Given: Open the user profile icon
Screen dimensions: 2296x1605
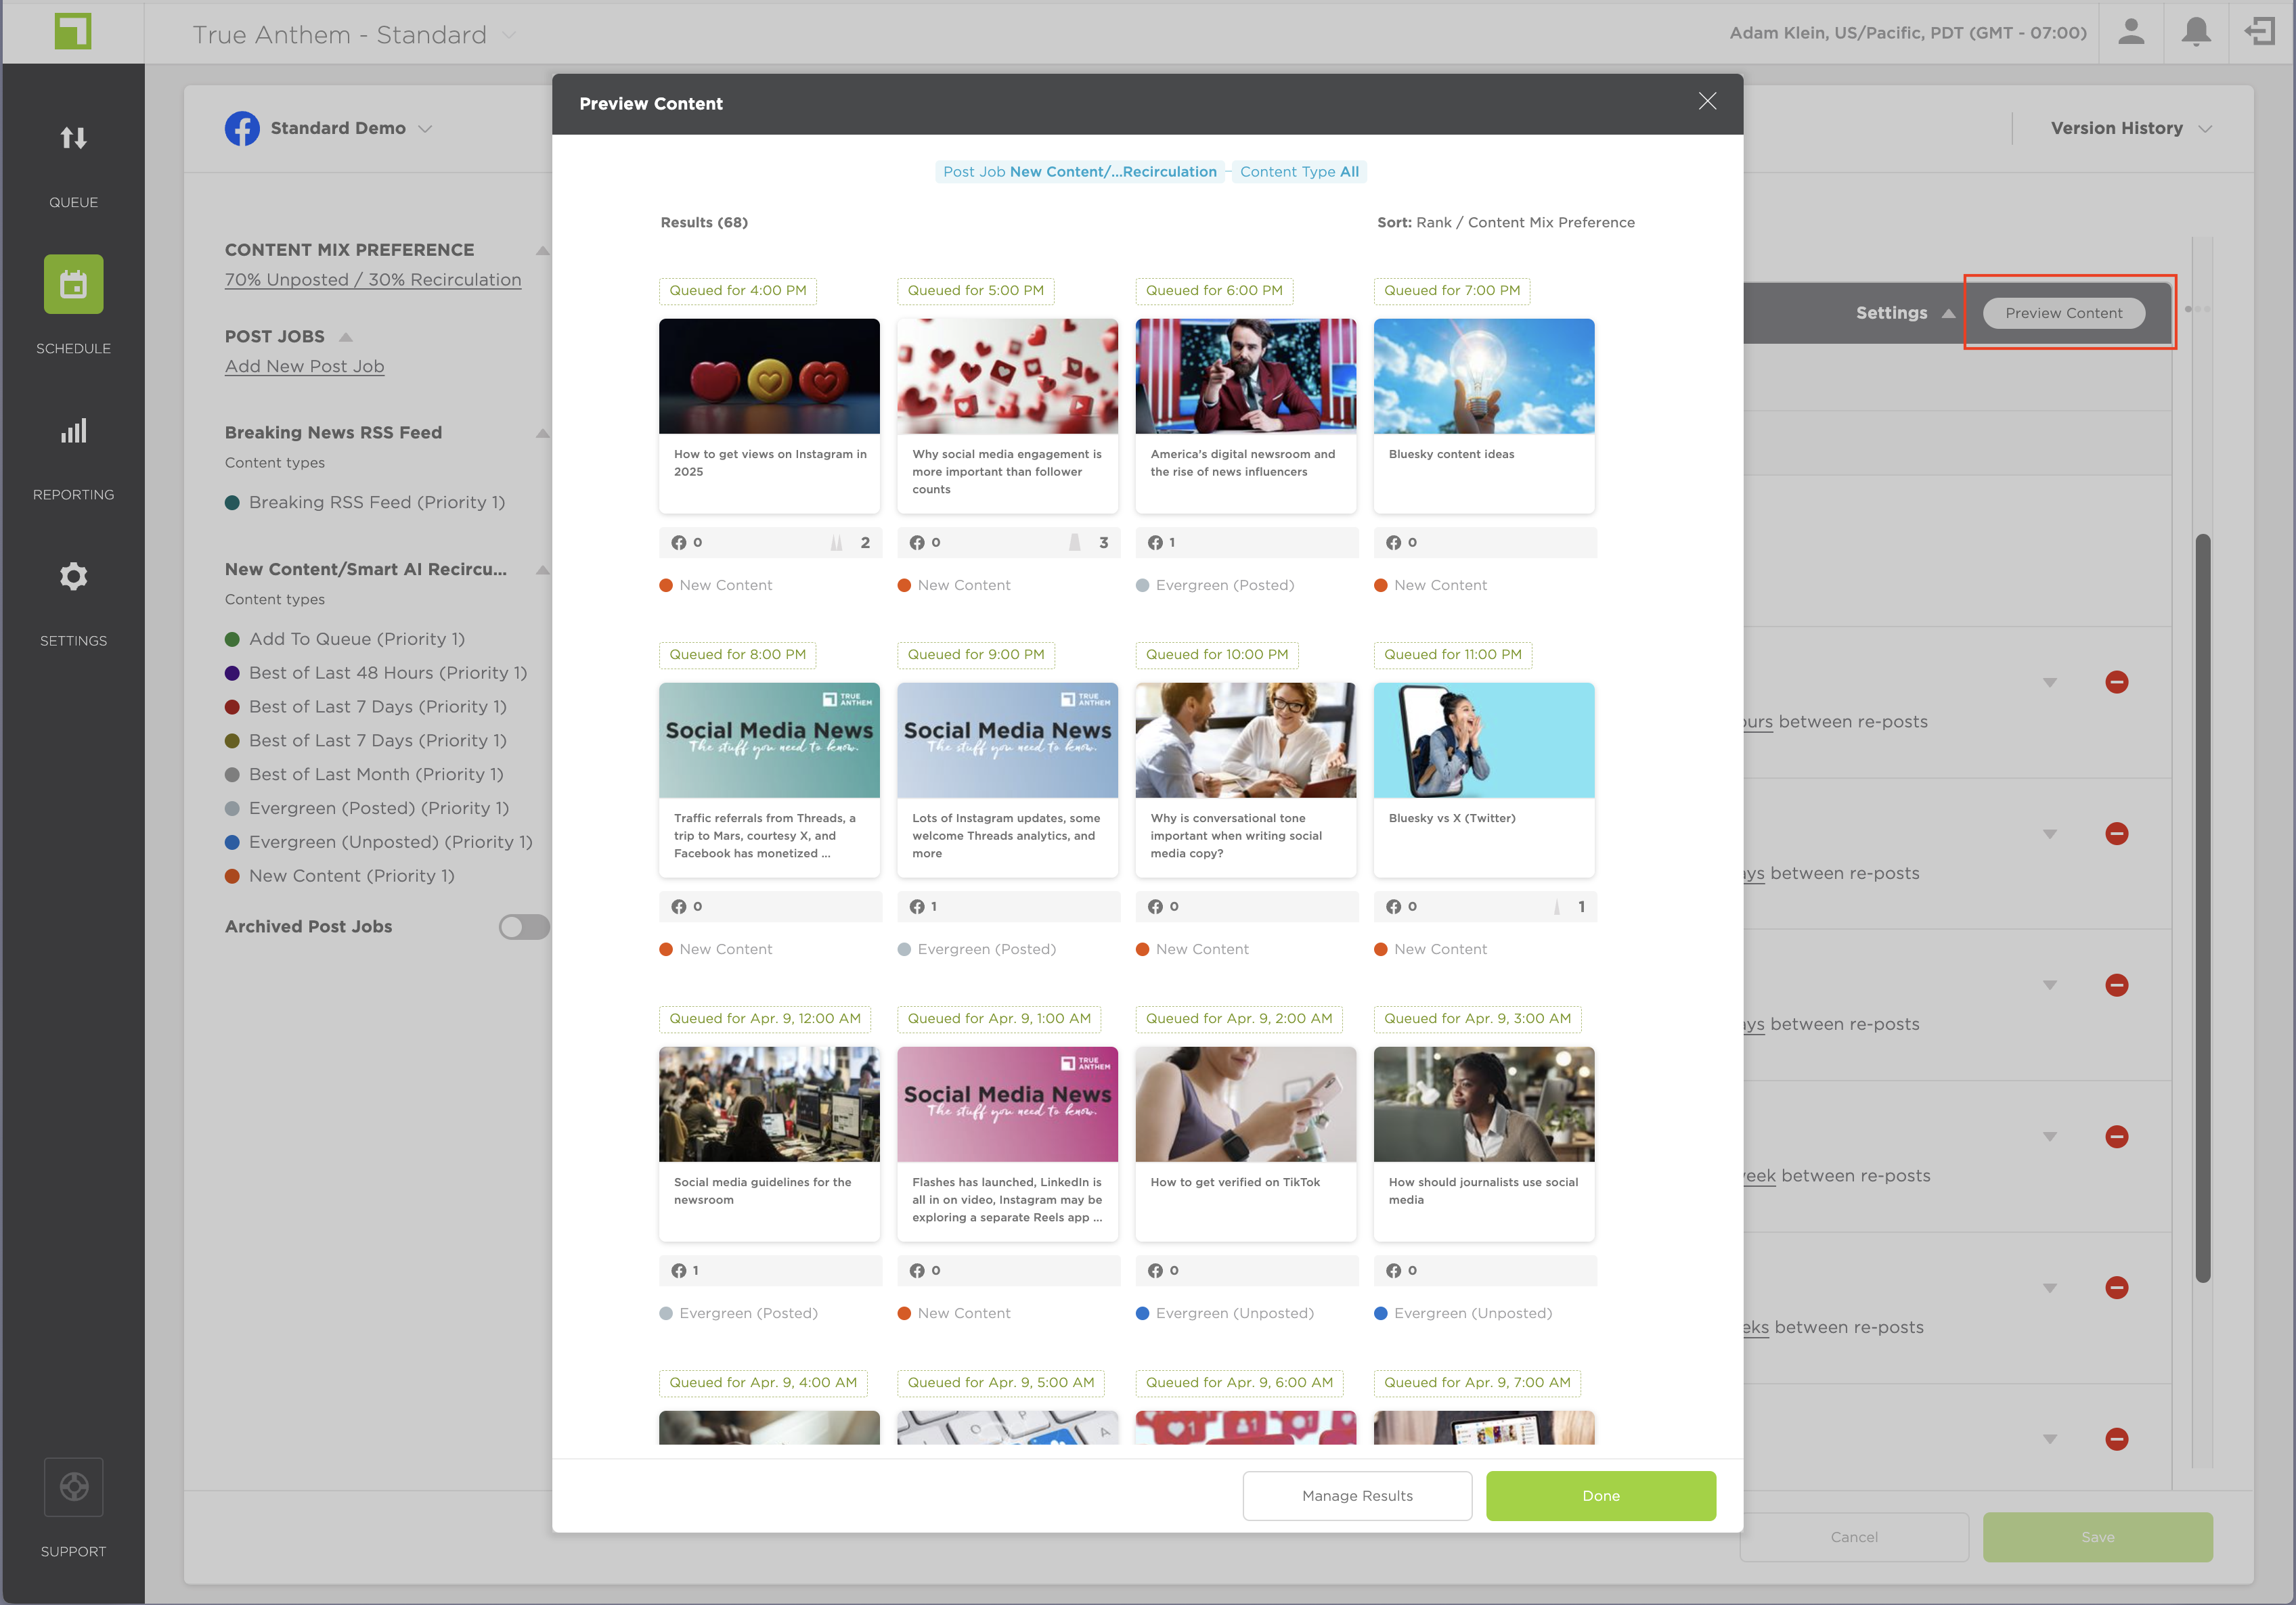Looking at the screenshot, I should pyautogui.click(x=2131, y=32).
